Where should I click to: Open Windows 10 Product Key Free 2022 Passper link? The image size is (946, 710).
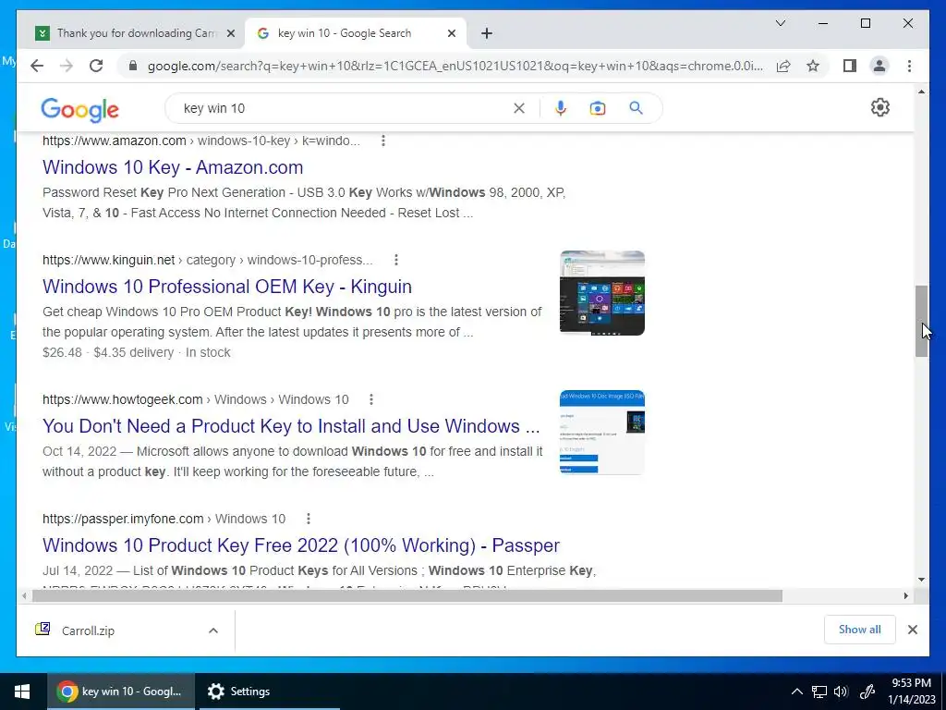click(x=301, y=545)
